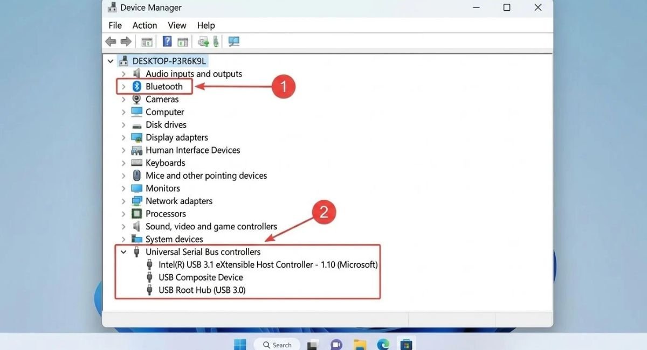This screenshot has width=647, height=350.
Task: Click the green plug device toolbar icon
Action: point(216,41)
